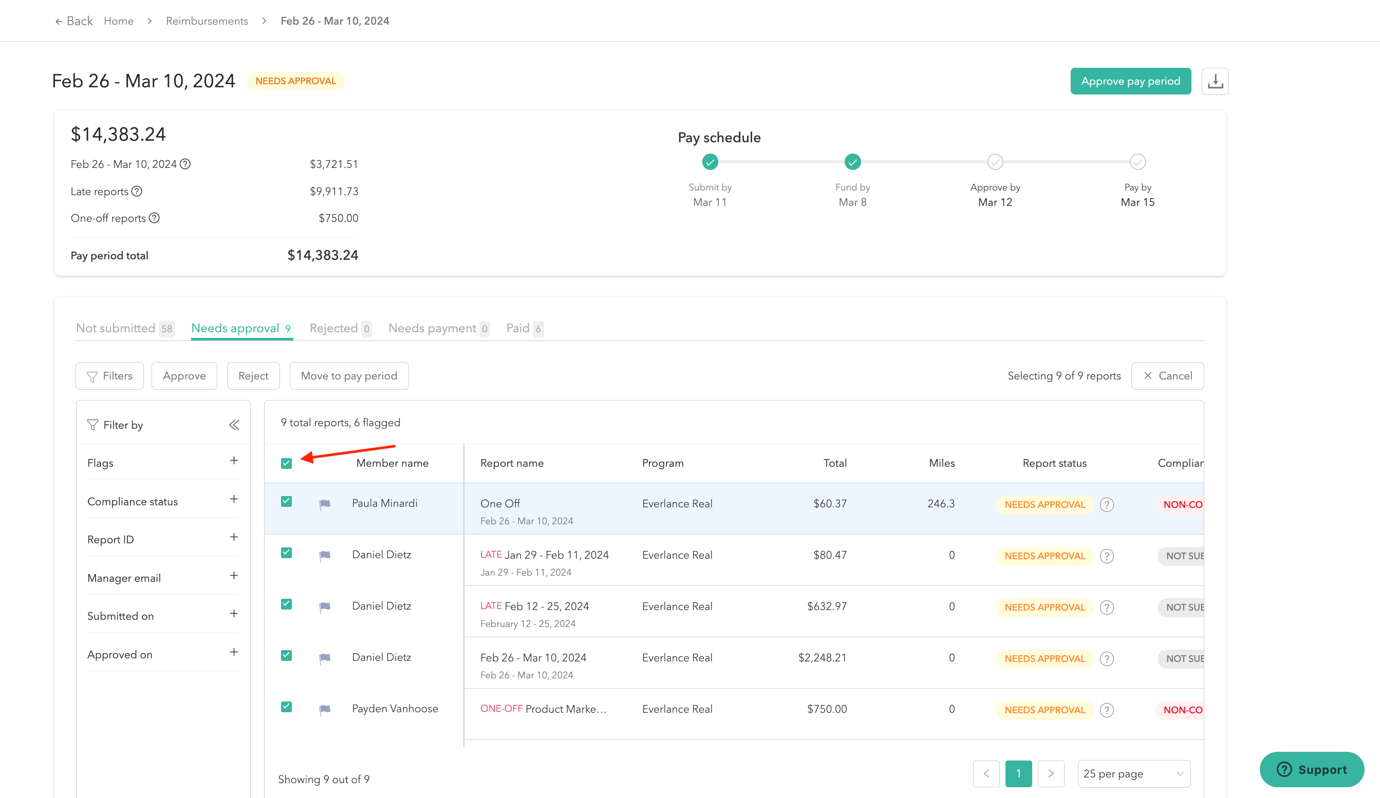Go to next page arrow

point(1050,773)
